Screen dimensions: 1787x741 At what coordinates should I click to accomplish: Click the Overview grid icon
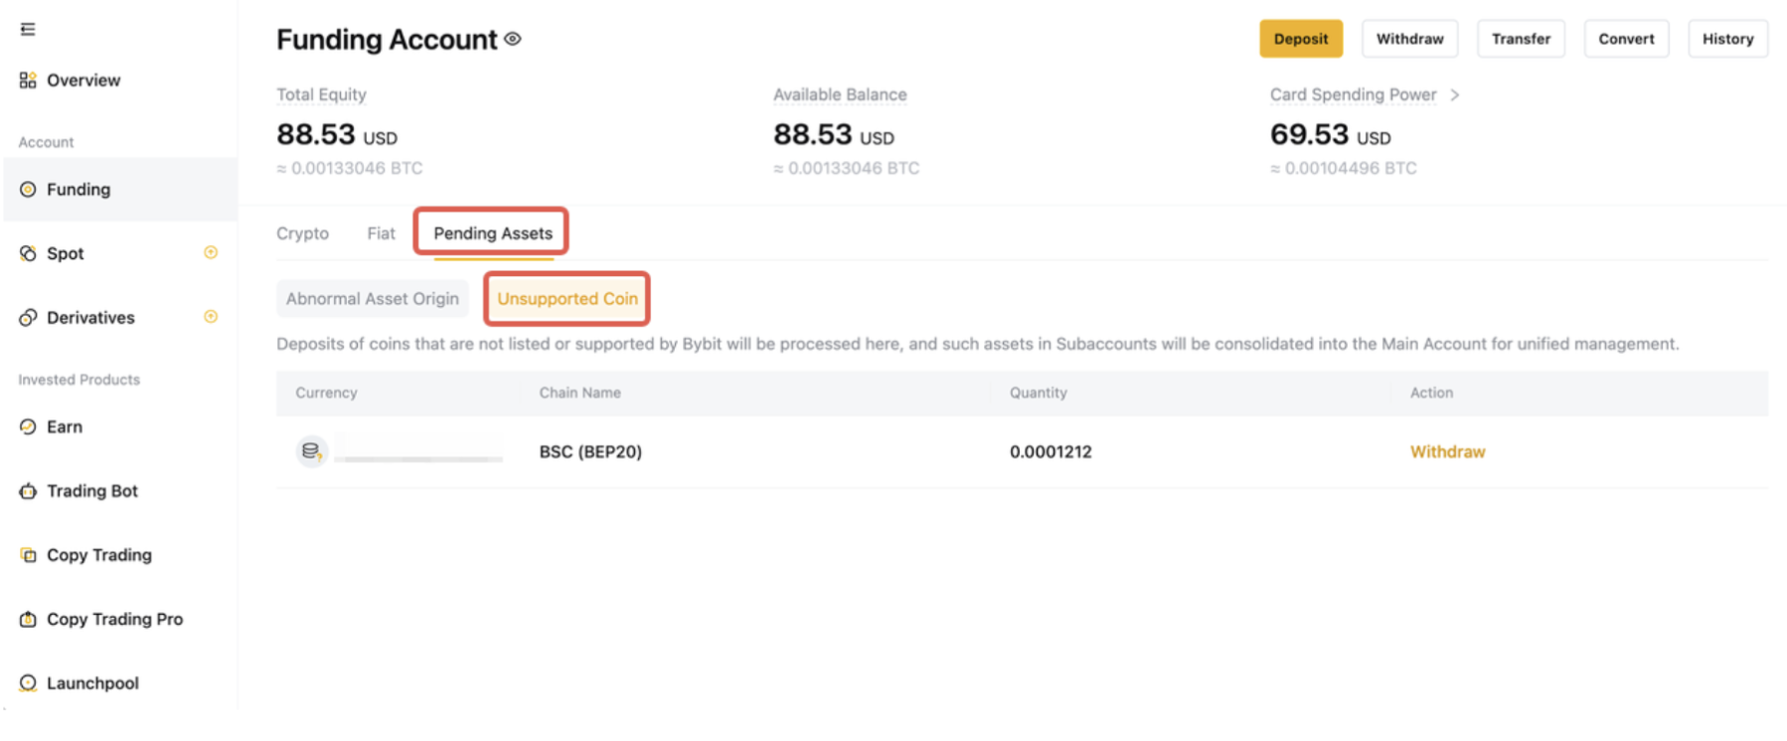[28, 80]
